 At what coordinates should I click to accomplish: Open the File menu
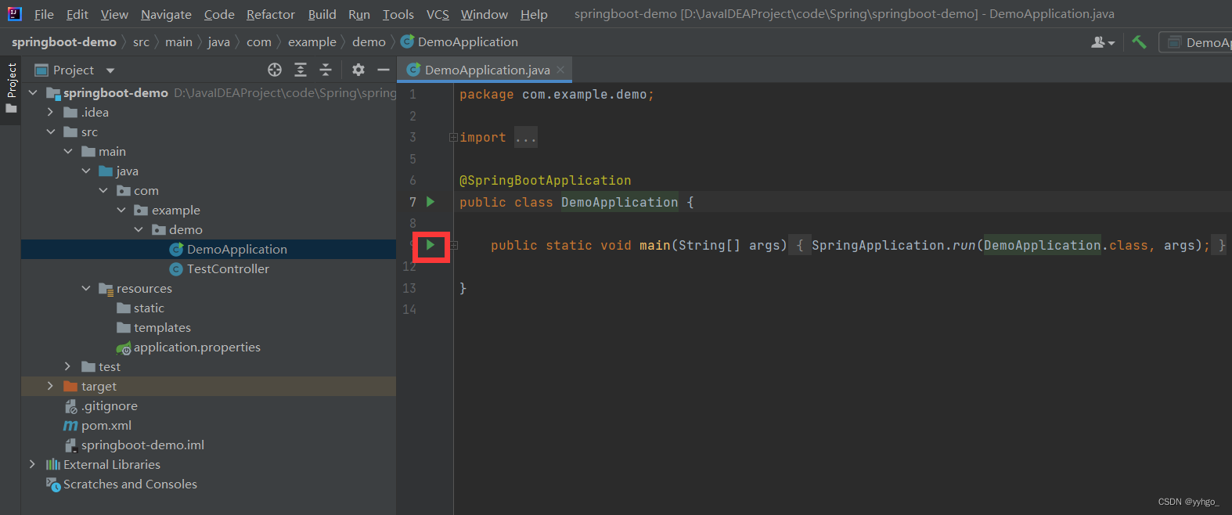[44, 14]
